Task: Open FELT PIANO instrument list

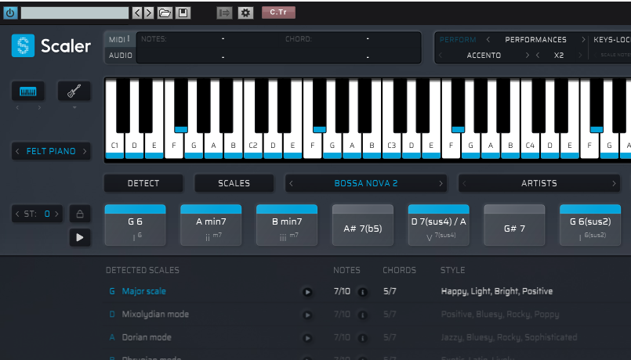Action: click(51, 152)
